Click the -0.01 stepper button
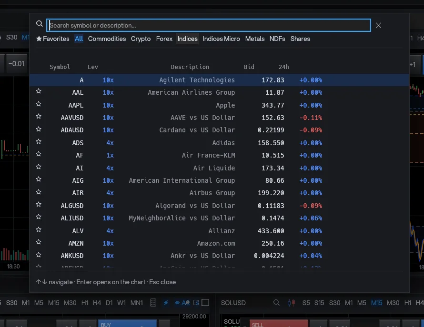The image size is (424, 327). coord(16,64)
